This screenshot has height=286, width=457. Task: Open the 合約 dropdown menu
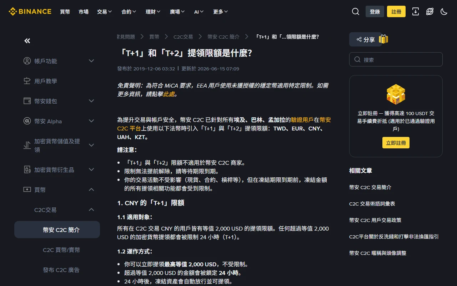pos(129,11)
